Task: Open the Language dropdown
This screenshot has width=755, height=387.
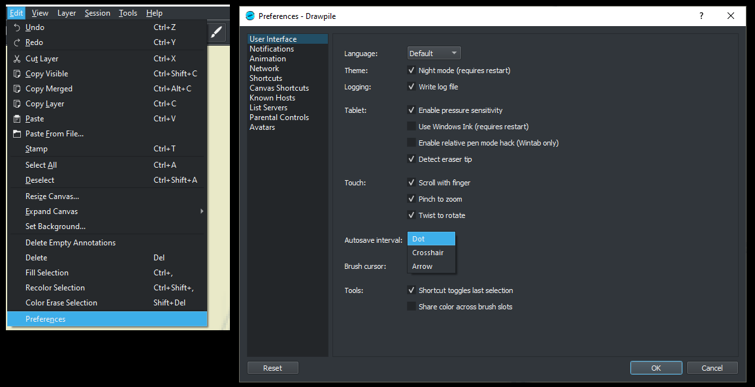Action: point(434,53)
